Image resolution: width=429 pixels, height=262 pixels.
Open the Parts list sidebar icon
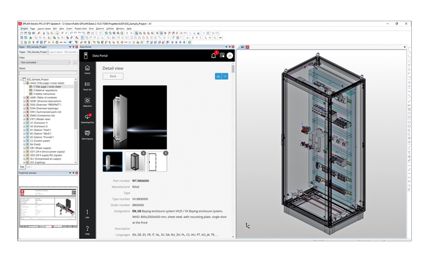click(x=87, y=86)
